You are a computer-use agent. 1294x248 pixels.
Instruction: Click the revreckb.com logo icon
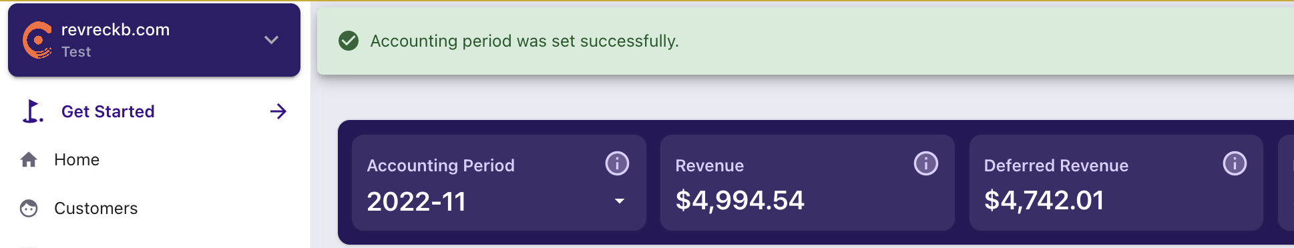pos(37,40)
